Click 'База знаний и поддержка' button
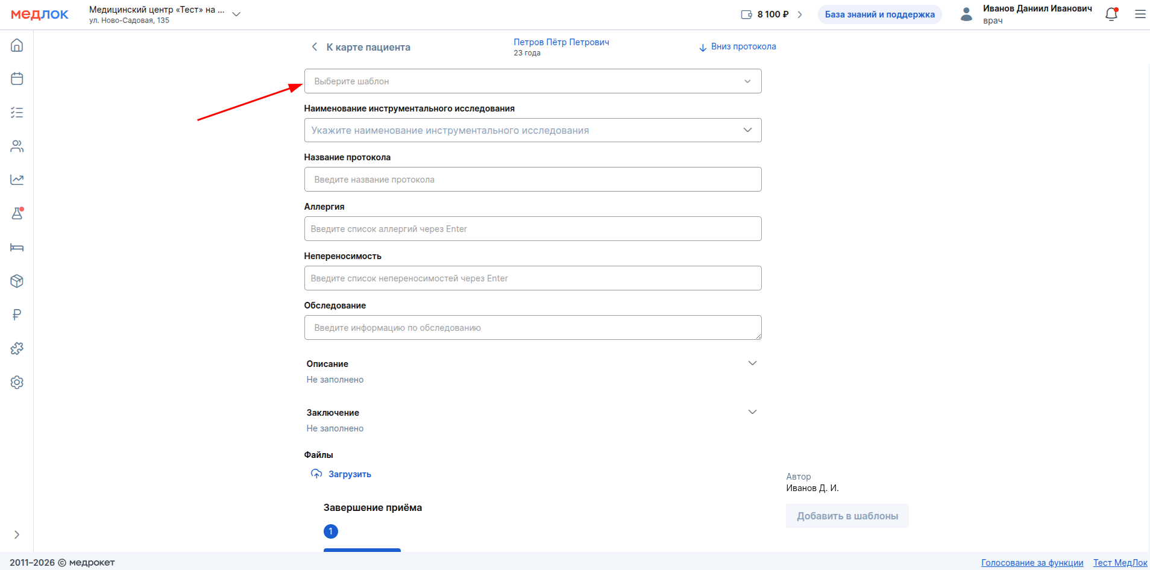This screenshot has height=570, width=1150. coord(879,14)
